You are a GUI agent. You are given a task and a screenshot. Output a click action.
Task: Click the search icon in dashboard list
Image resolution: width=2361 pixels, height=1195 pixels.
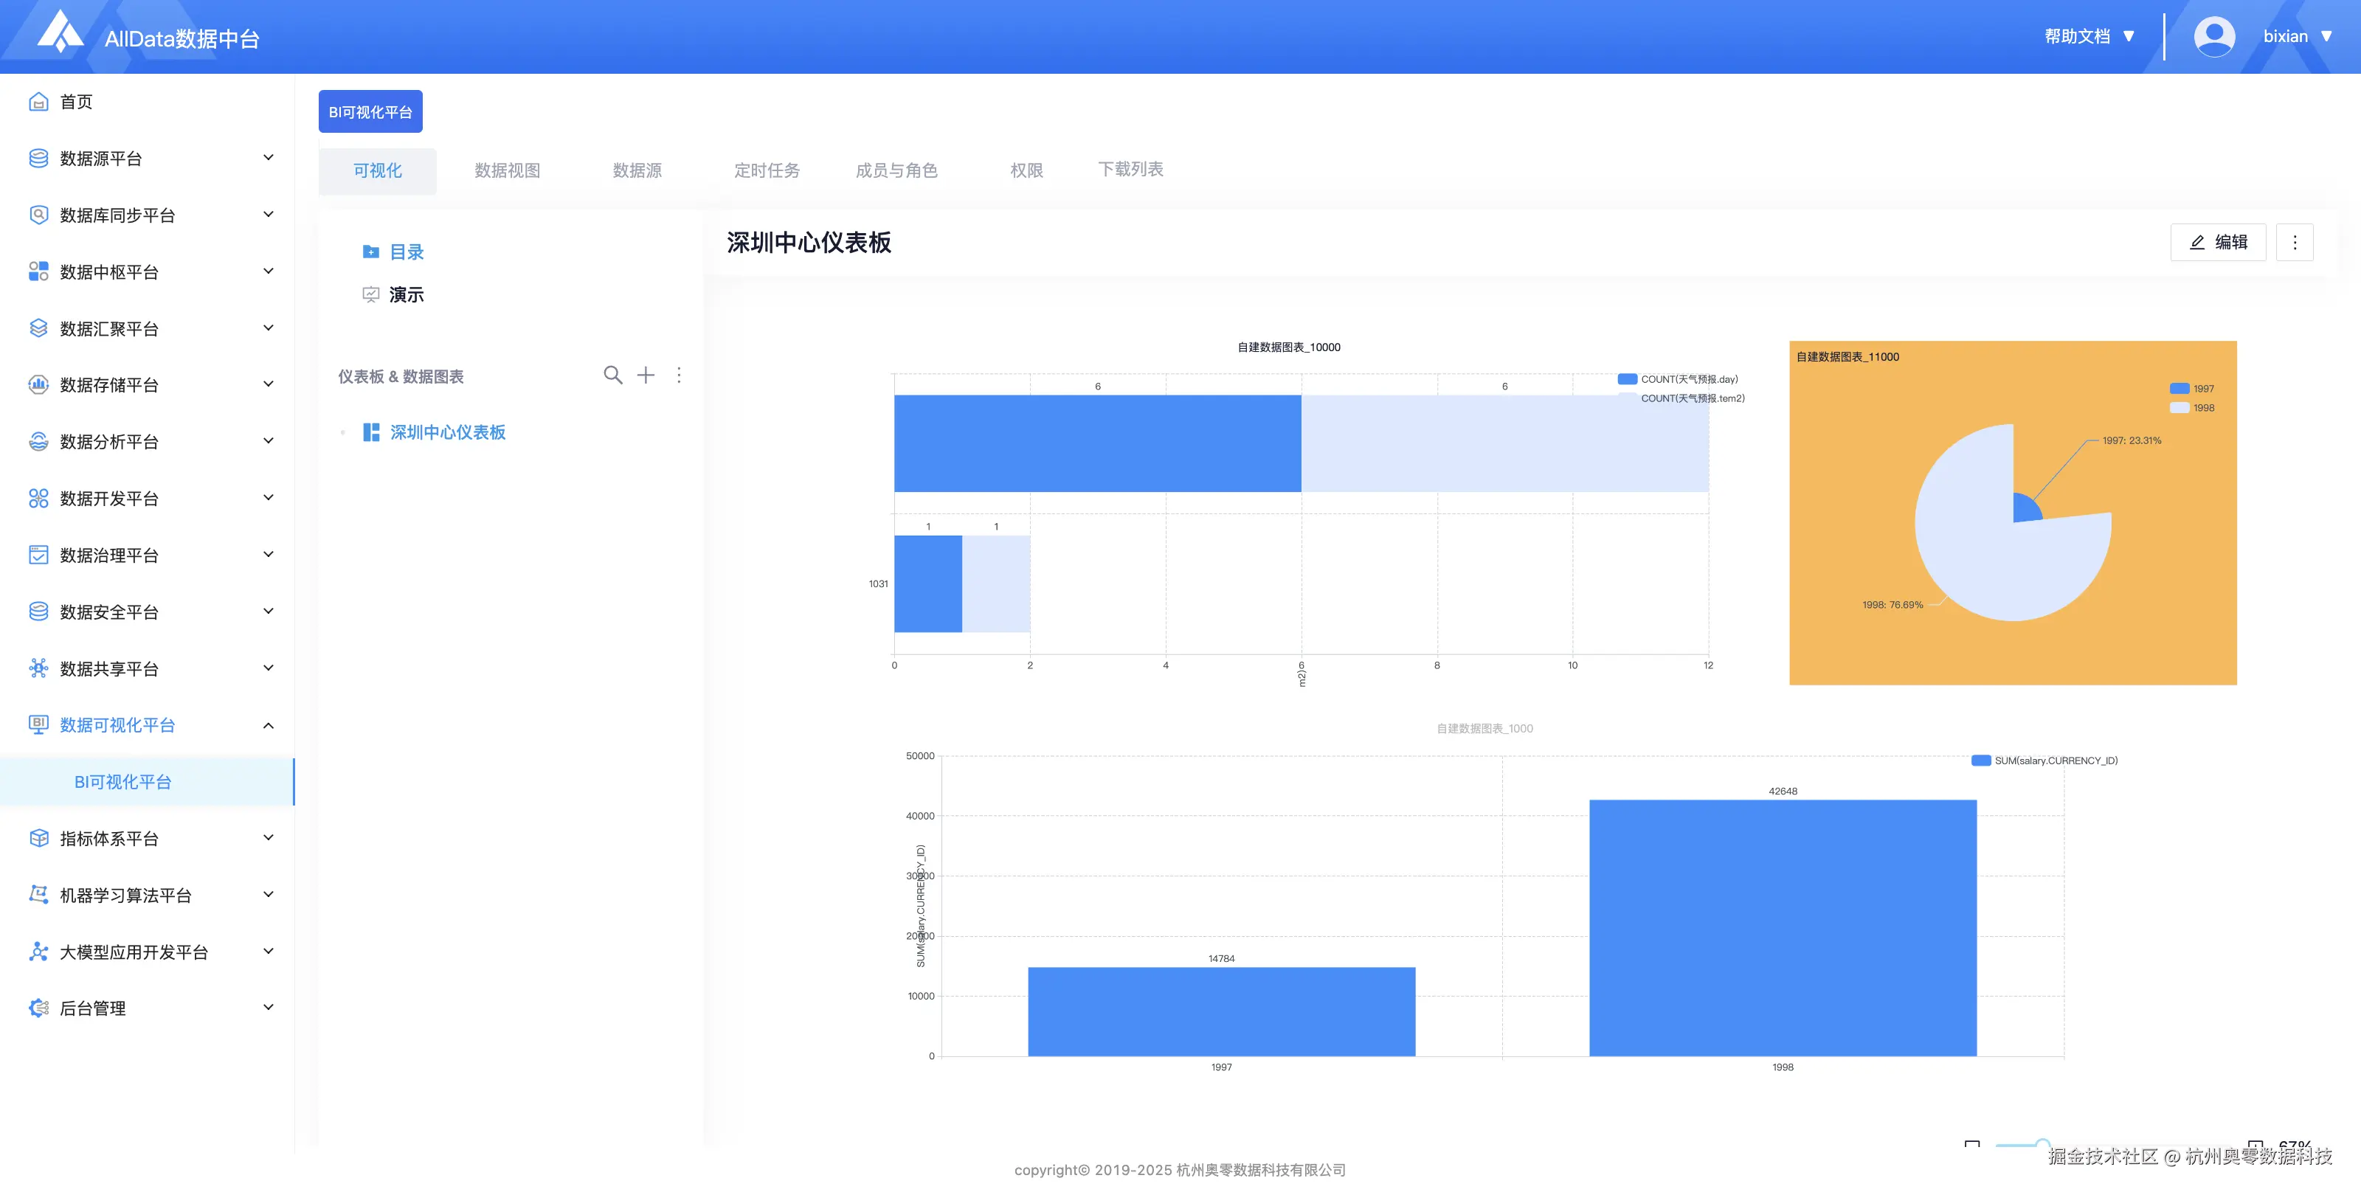612,375
